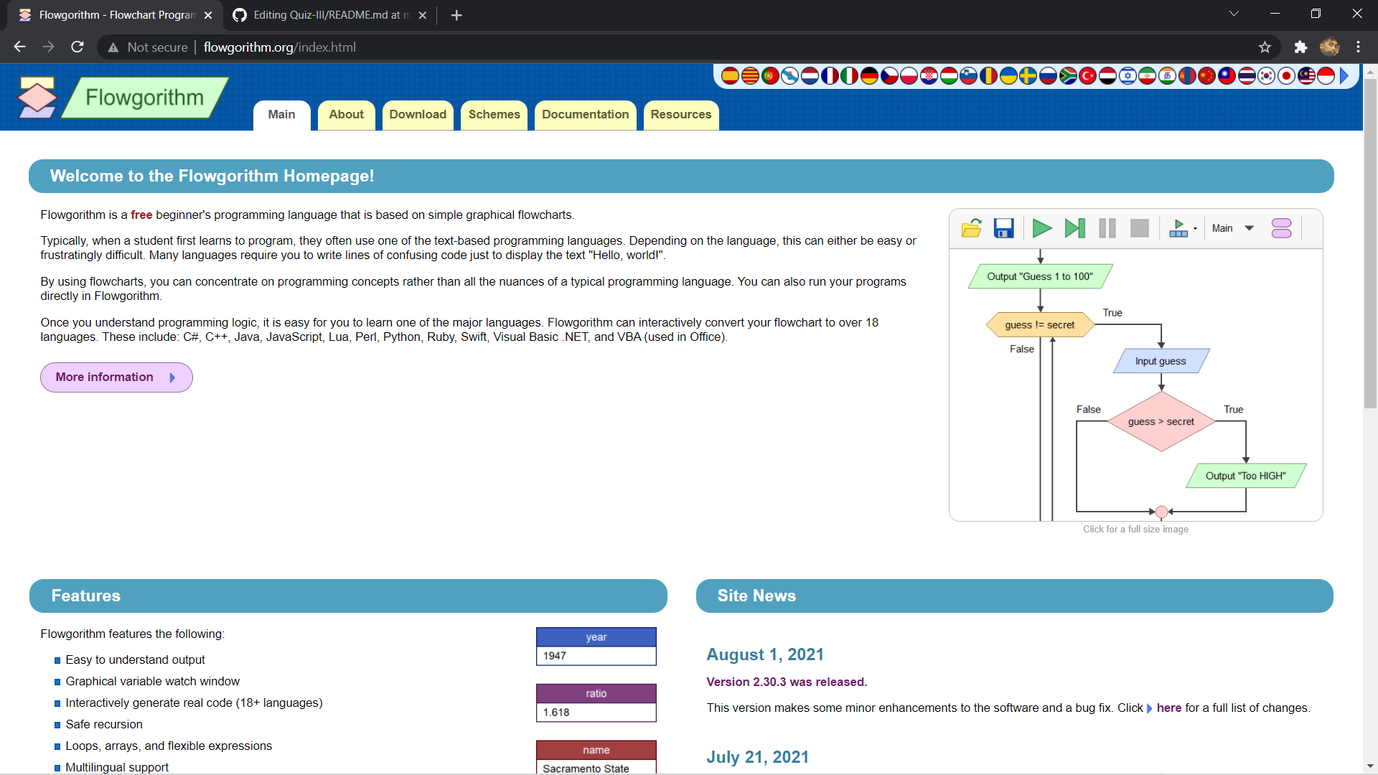The width and height of the screenshot is (1378, 775).
Task: Choose the Japanese flag language icon
Action: tap(1286, 76)
